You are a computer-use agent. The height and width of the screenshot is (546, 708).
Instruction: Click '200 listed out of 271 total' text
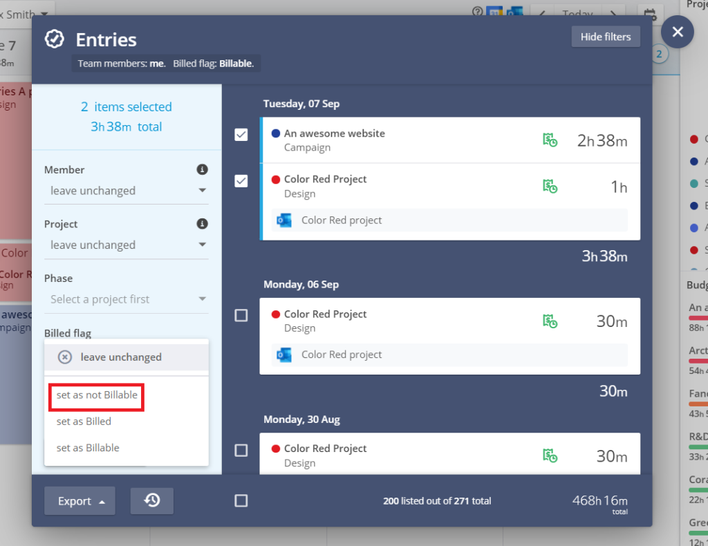[437, 501]
